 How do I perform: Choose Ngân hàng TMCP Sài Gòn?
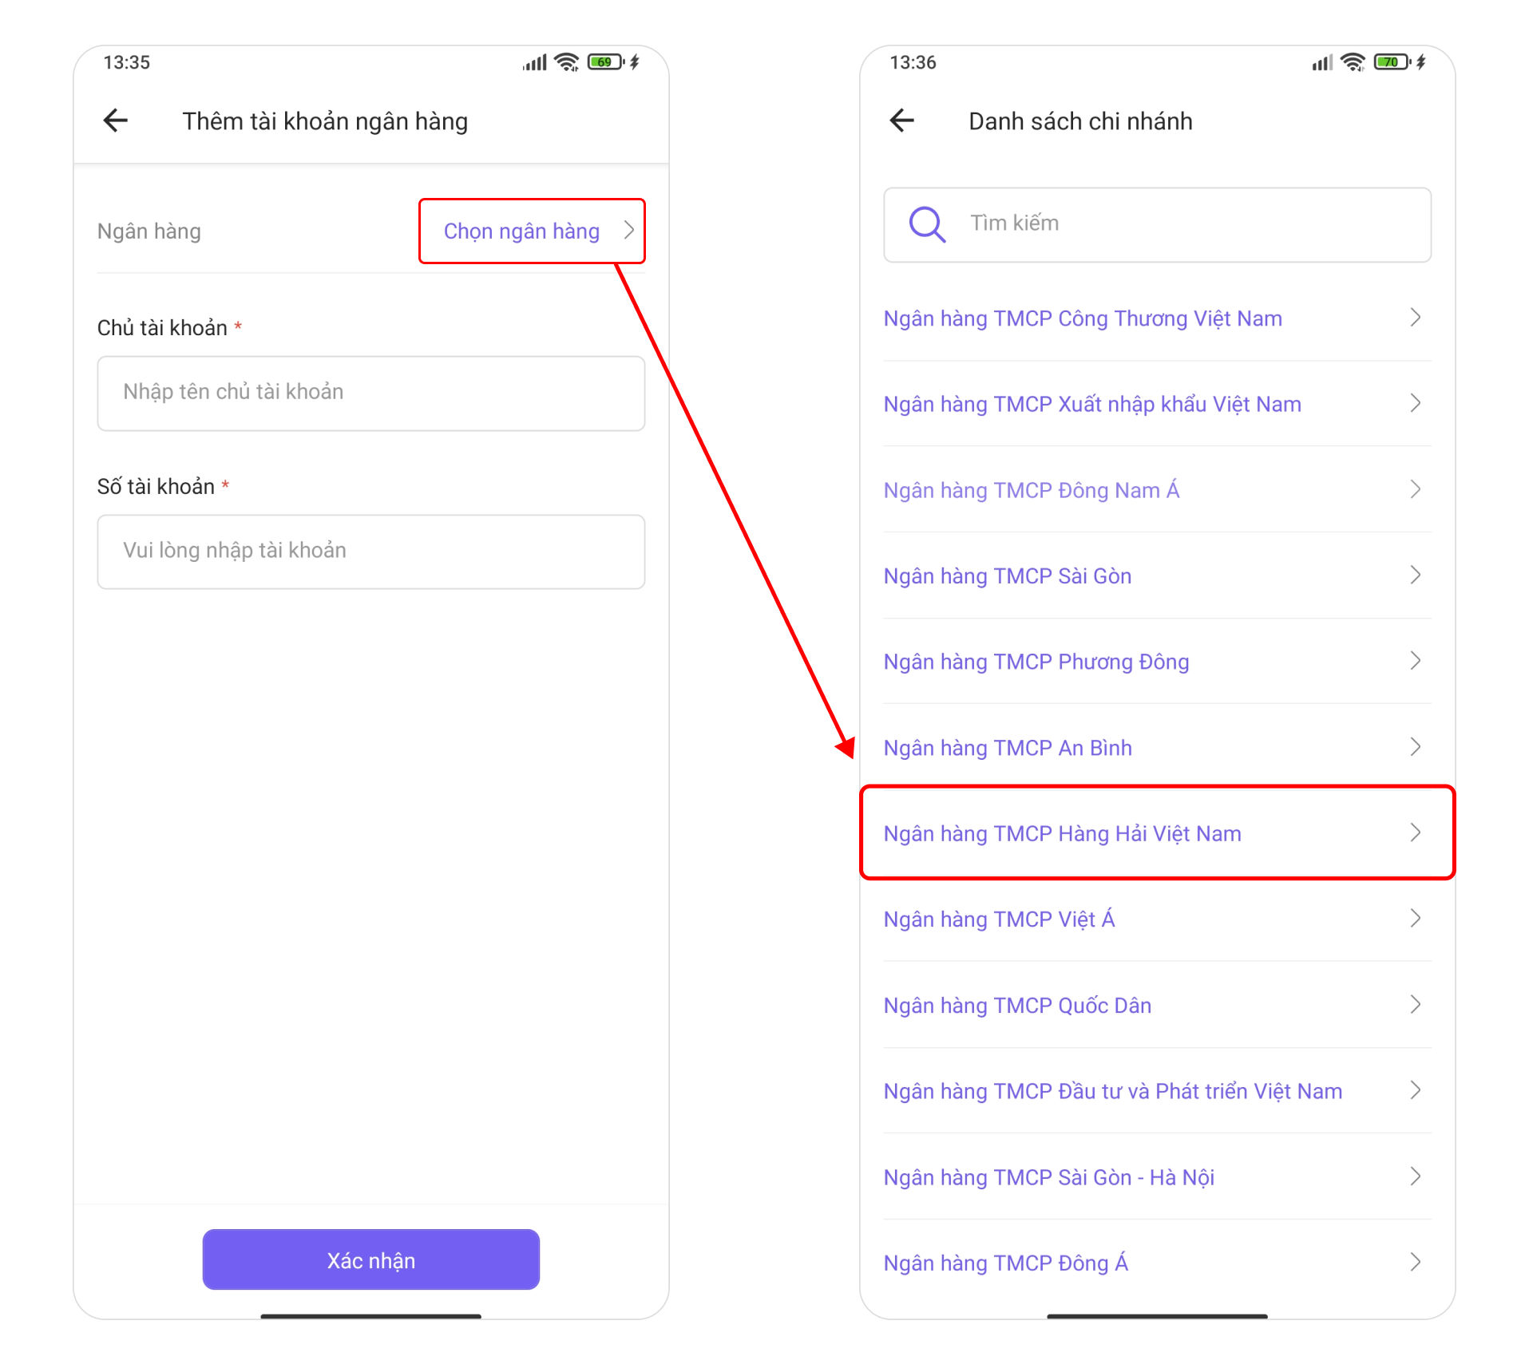click(1158, 575)
